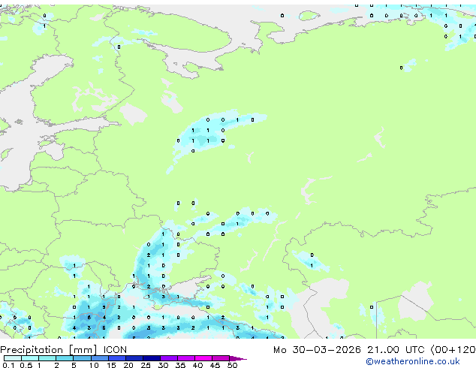The image size is (476, 368).
Task: Click the forecast offset '(00+120' text
Action: coord(453,350)
